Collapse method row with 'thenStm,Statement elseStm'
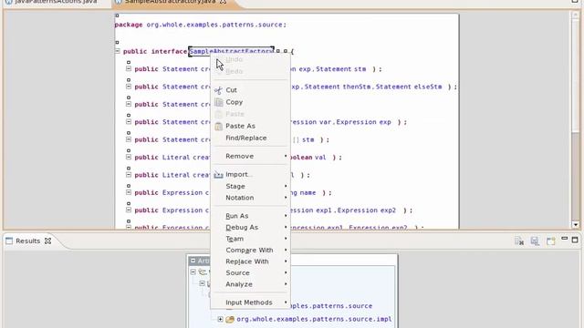584x328 pixels. [129, 87]
